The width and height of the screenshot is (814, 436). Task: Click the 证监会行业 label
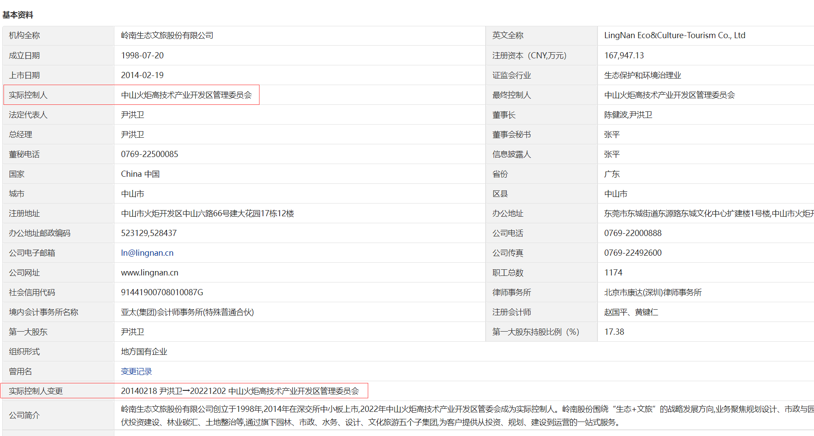(512, 75)
